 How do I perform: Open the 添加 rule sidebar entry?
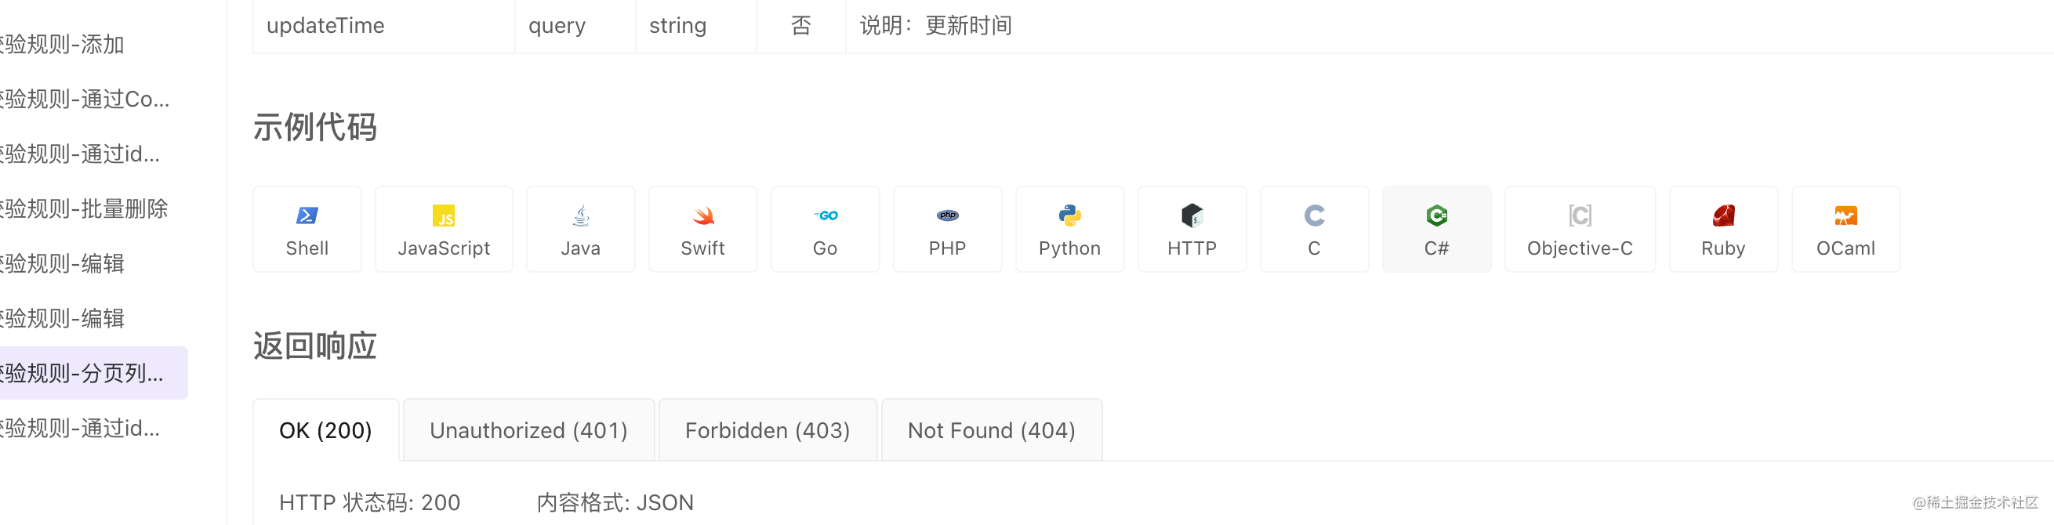click(64, 45)
